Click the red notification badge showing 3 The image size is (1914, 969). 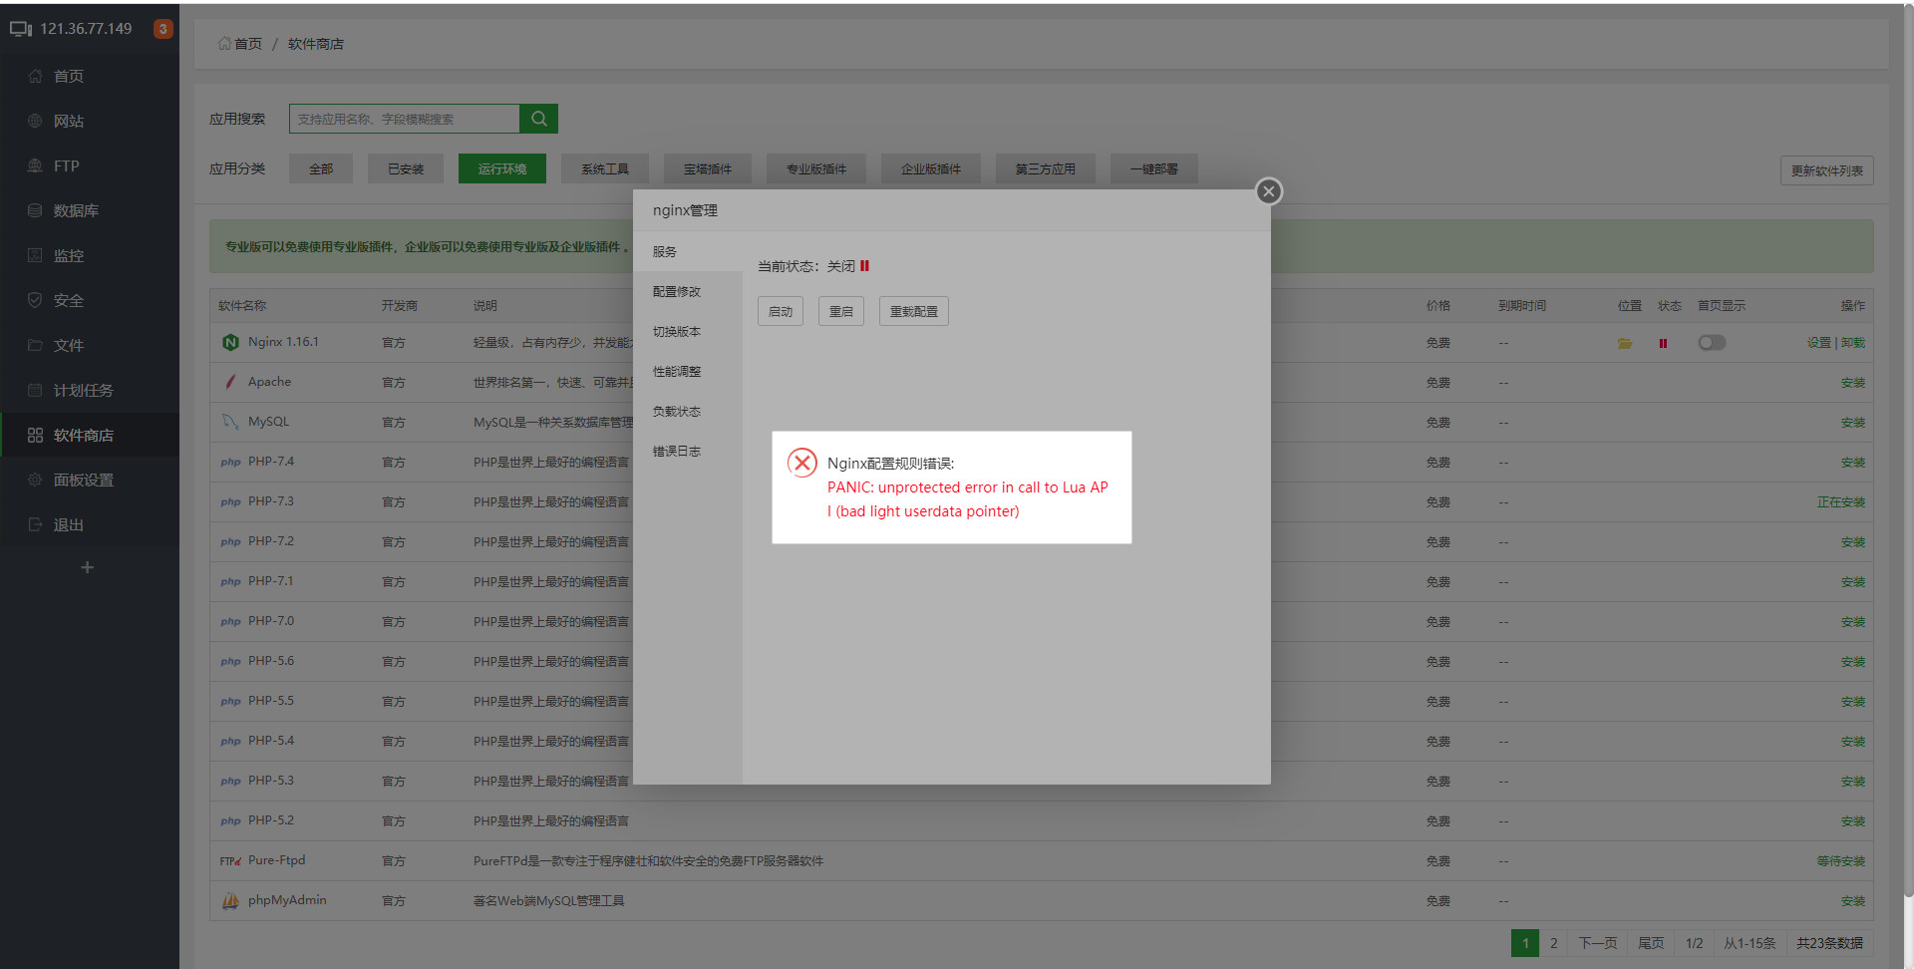163,29
